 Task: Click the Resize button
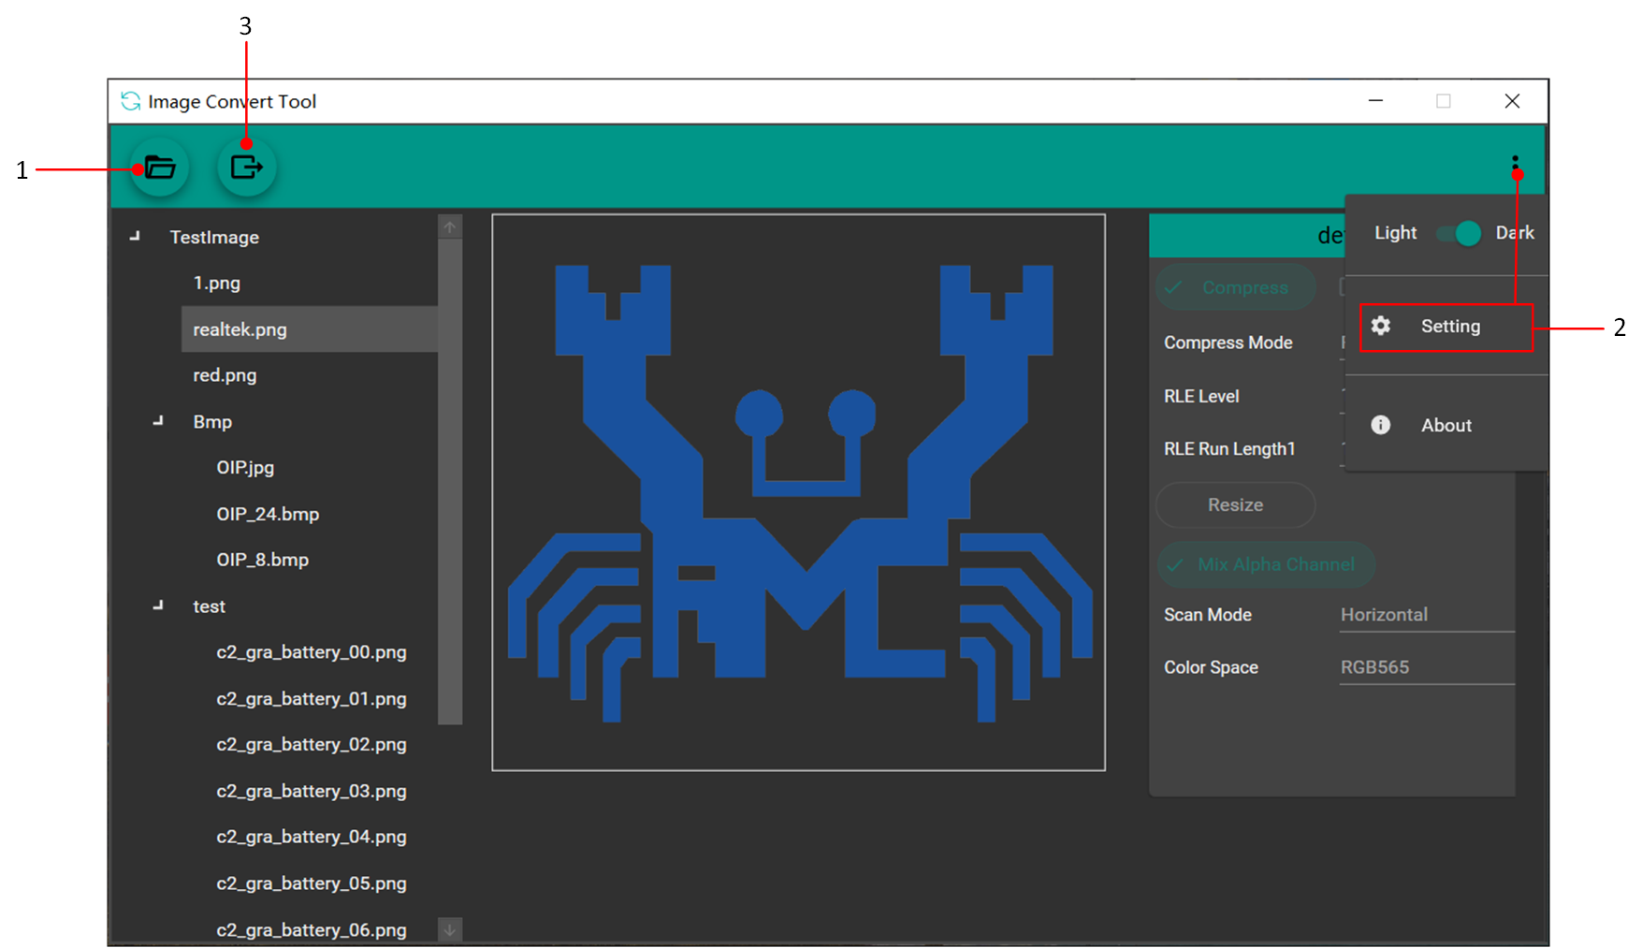(1235, 505)
